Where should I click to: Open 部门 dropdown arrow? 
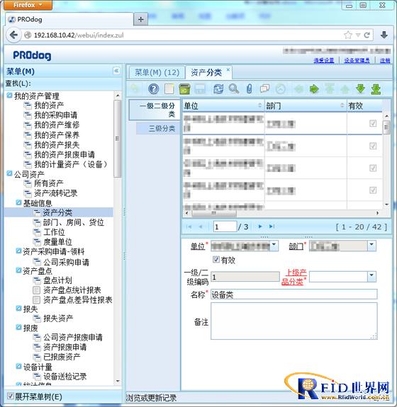click(371, 246)
